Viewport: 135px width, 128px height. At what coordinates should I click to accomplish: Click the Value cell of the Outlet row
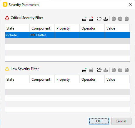pyautogui.click(x=117, y=35)
